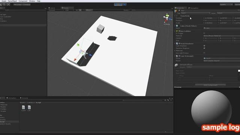Viewport: 240px width, 135px height.
Task: Click the Mesh field showing Cube
Action: pos(222,28)
